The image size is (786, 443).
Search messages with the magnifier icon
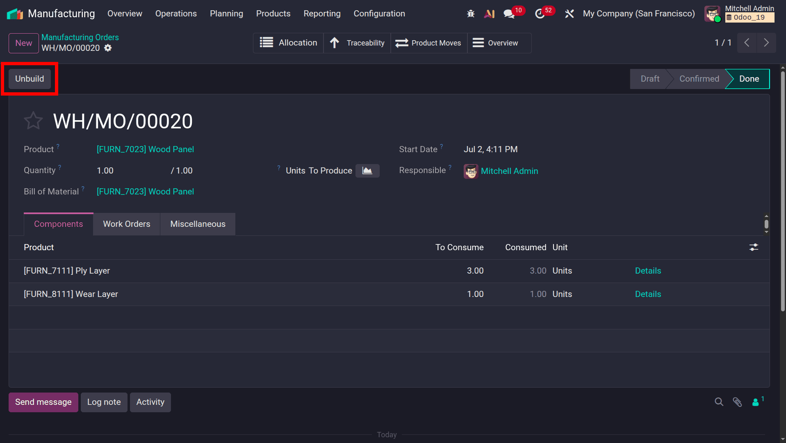(719, 402)
